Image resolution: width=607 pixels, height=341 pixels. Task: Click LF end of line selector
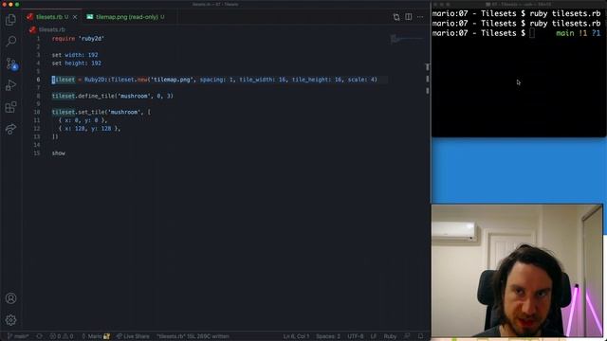point(373,336)
